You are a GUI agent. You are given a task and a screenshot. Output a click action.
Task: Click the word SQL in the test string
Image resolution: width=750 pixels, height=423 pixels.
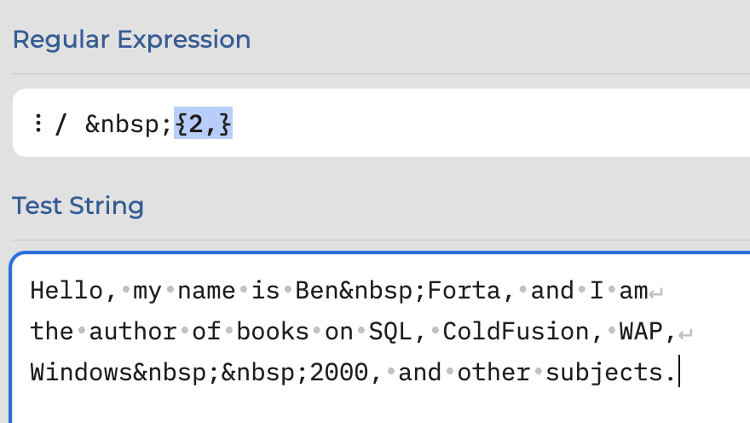click(390, 332)
